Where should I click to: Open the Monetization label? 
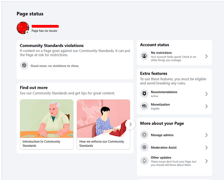[160, 105]
